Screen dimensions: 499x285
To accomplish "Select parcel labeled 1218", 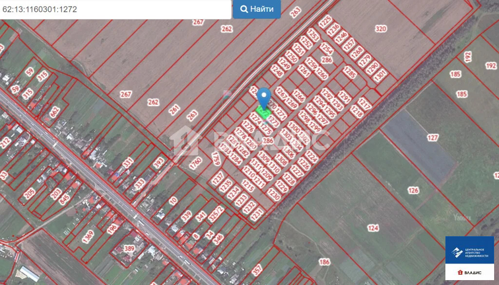I will point(356,112).
